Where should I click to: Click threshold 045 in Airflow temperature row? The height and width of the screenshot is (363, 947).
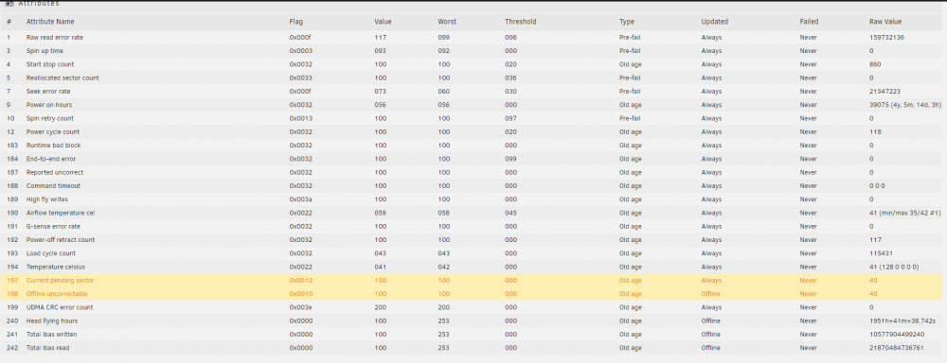[x=511, y=213]
